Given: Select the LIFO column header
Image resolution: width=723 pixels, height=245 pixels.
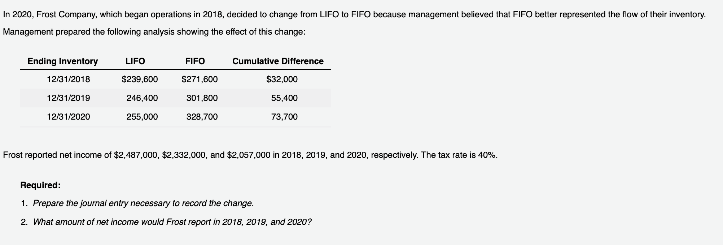Looking at the screenshot, I should click(x=135, y=61).
